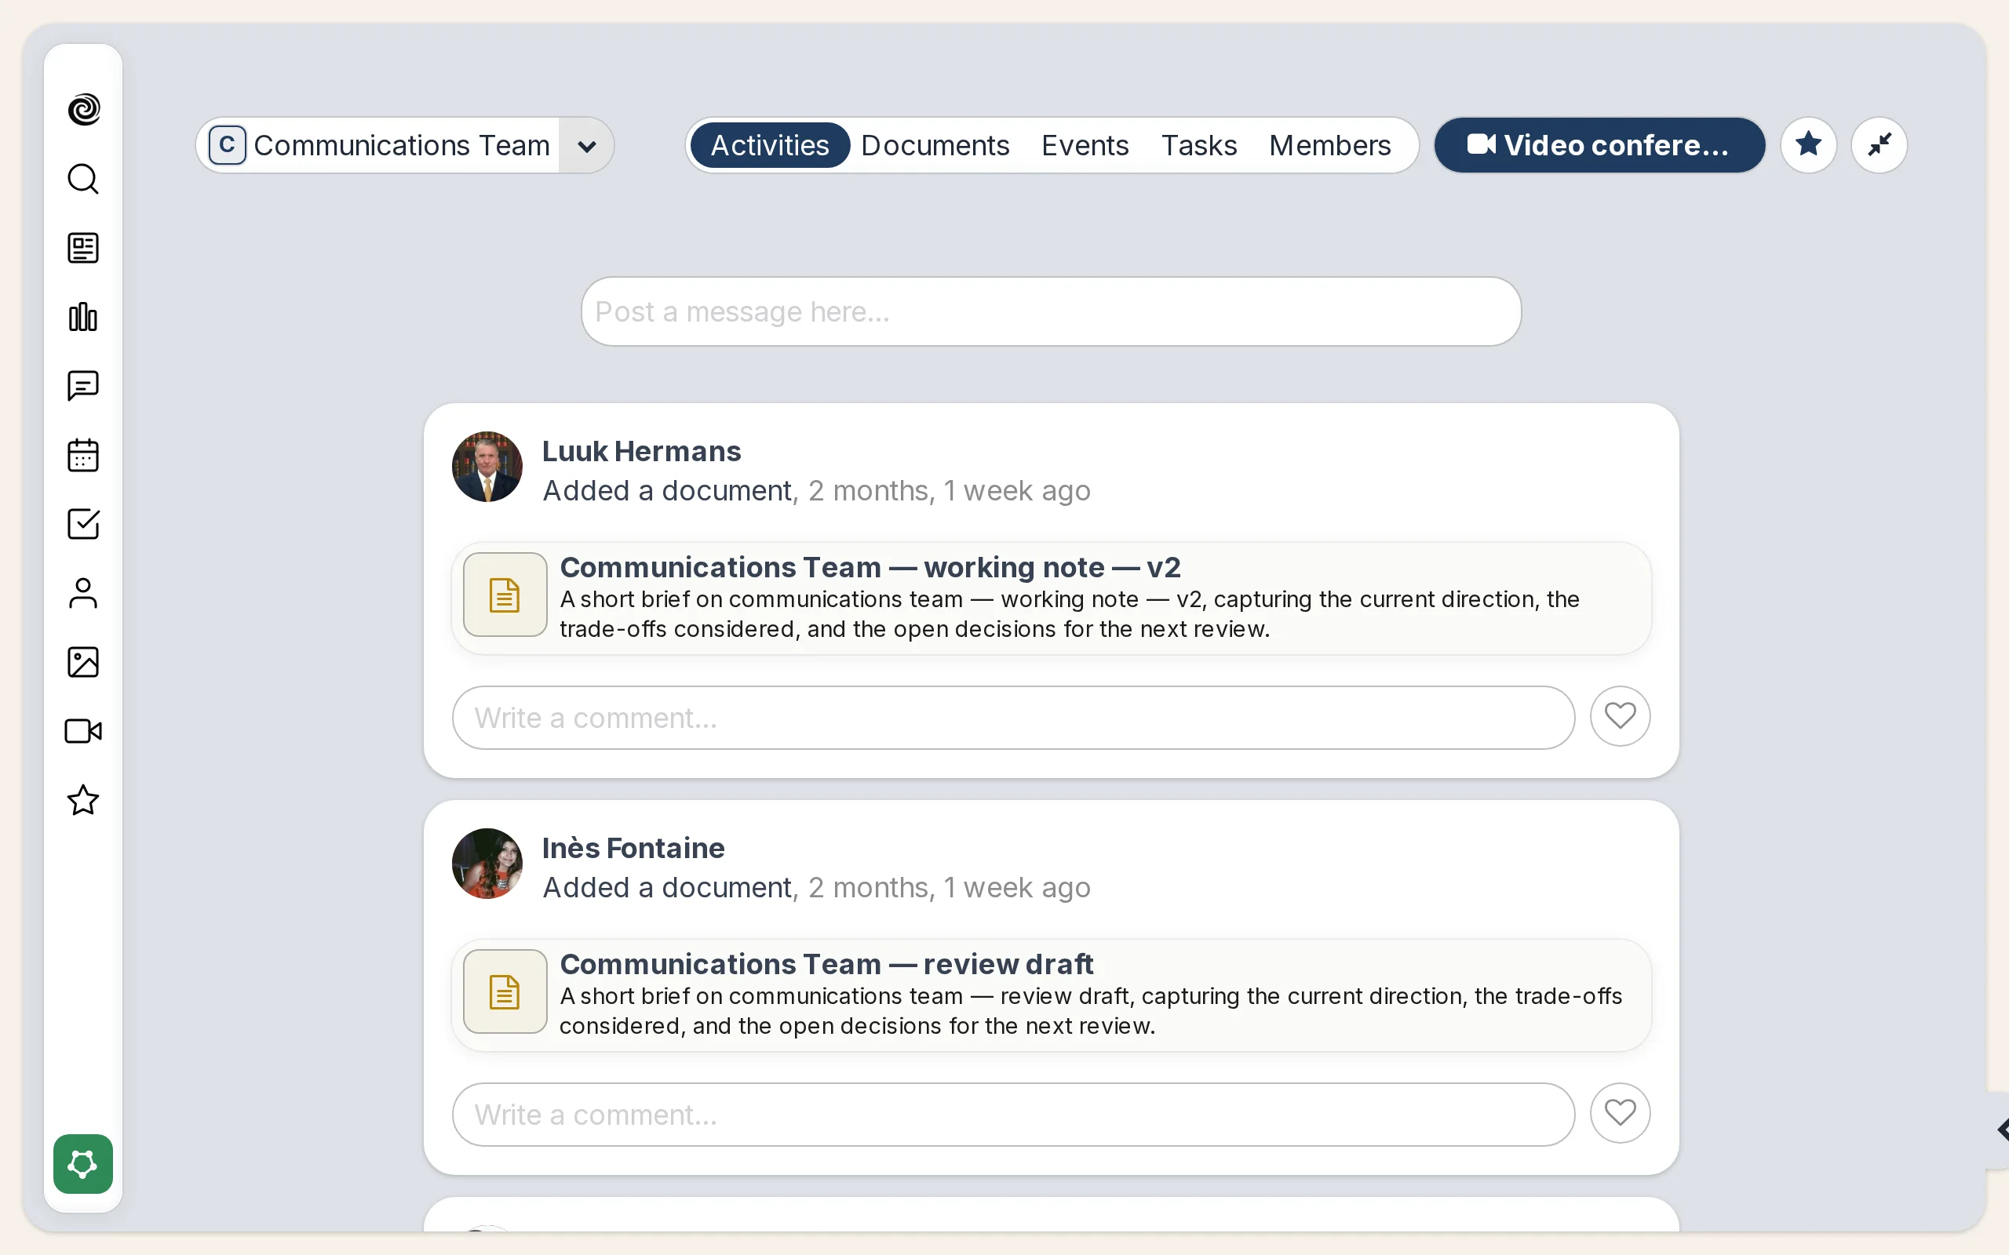
Task: Like Luuk Hermans' document post
Action: click(1620, 716)
